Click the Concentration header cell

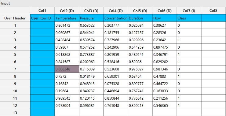click(x=116, y=18)
